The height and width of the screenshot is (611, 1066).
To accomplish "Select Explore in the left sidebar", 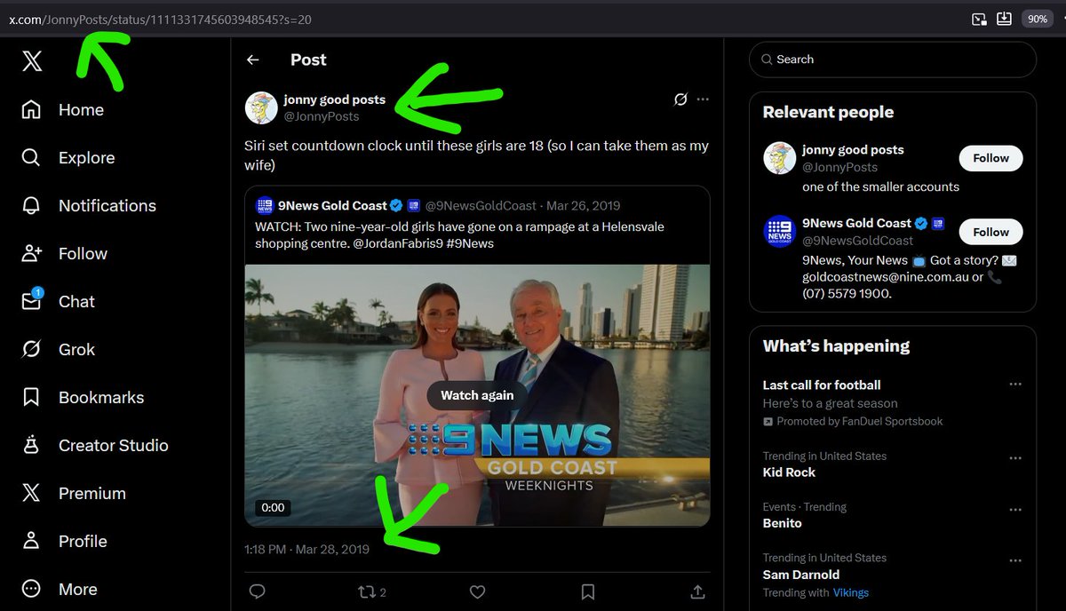I will 85,157.
